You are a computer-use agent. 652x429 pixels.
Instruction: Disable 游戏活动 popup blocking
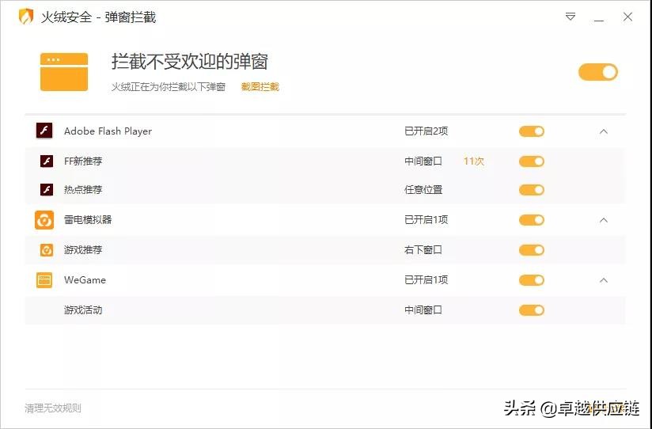pyautogui.click(x=532, y=310)
